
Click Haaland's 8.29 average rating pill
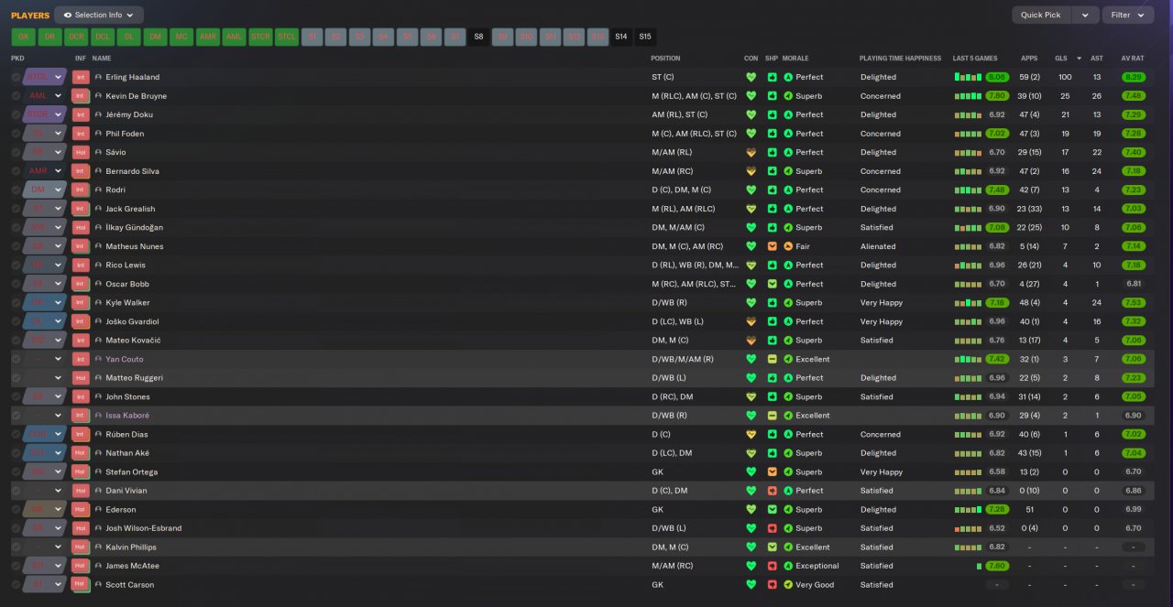[x=1134, y=77]
